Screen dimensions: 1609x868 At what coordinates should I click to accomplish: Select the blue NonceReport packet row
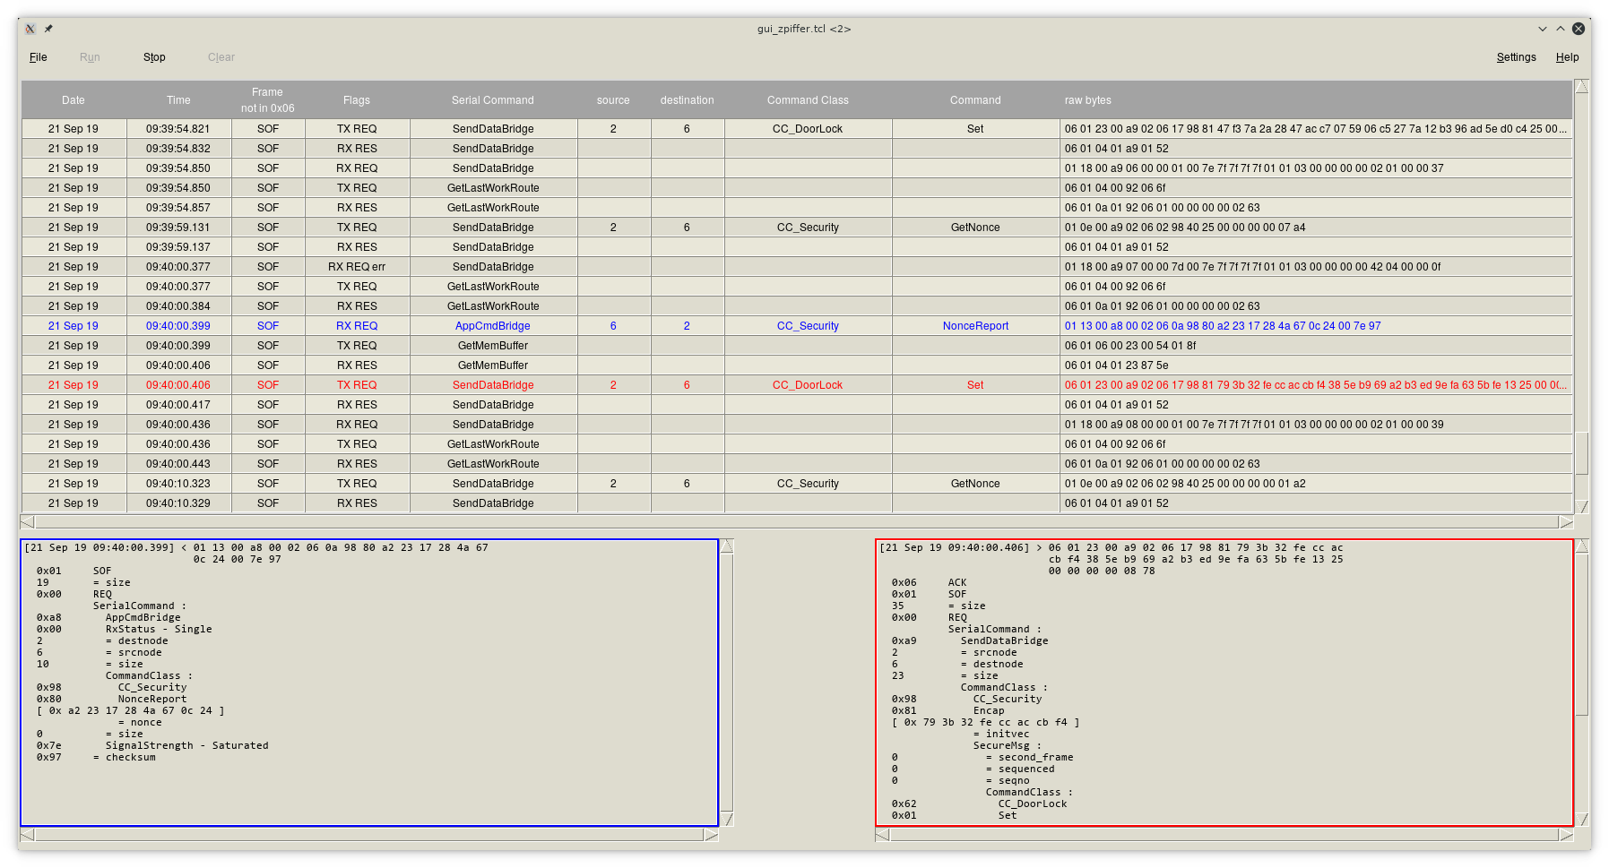point(975,326)
